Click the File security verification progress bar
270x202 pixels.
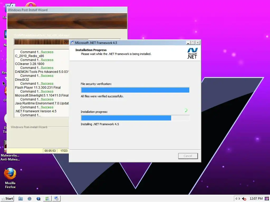(x=135, y=90)
